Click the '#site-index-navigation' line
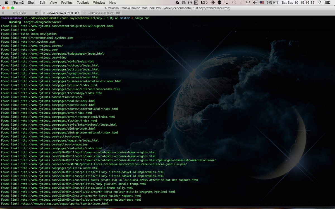The height and width of the screenshot is (209, 335). [29, 34]
